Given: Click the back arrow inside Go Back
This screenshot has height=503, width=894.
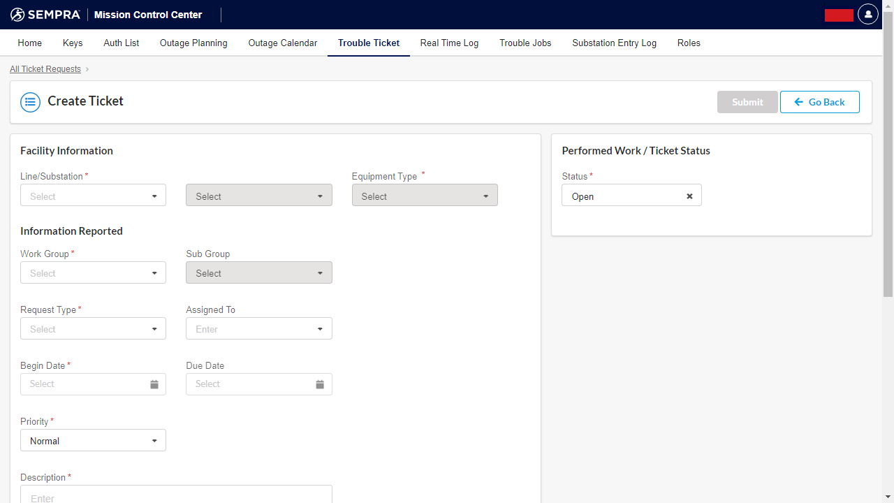Looking at the screenshot, I should point(799,102).
